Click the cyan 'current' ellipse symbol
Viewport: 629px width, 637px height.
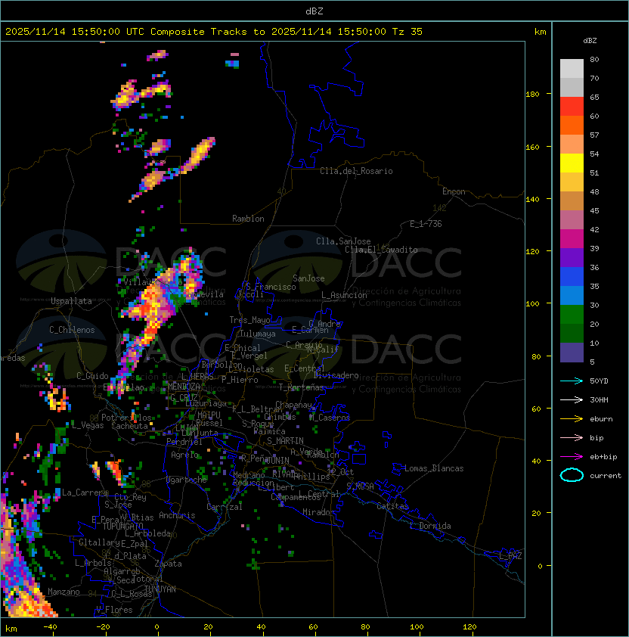[x=572, y=475]
